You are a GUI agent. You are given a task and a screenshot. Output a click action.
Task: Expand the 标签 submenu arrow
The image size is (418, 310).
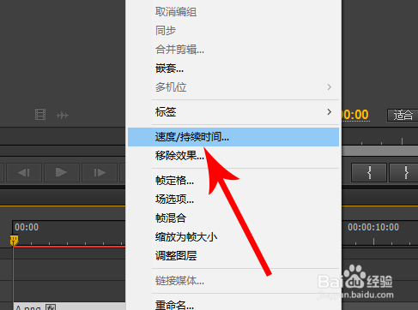[x=330, y=112]
